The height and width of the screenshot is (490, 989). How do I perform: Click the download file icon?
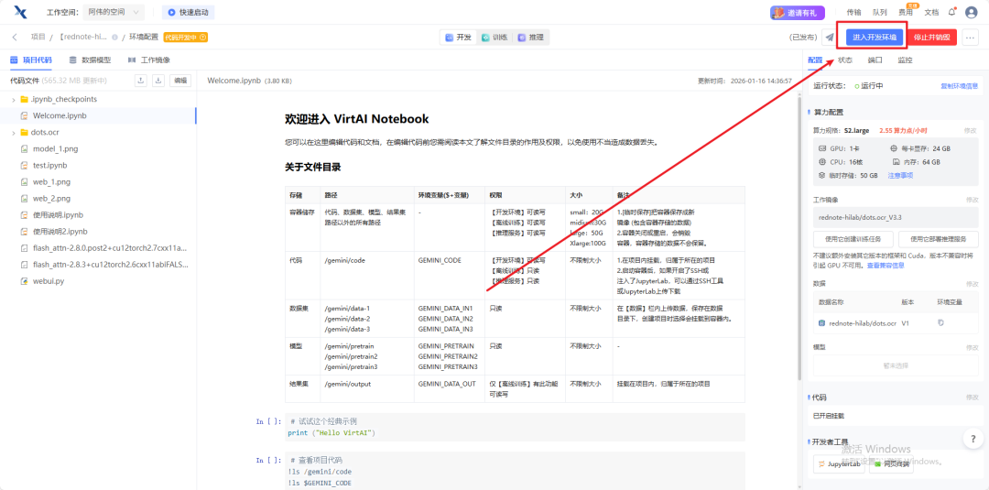(x=158, y=81)
